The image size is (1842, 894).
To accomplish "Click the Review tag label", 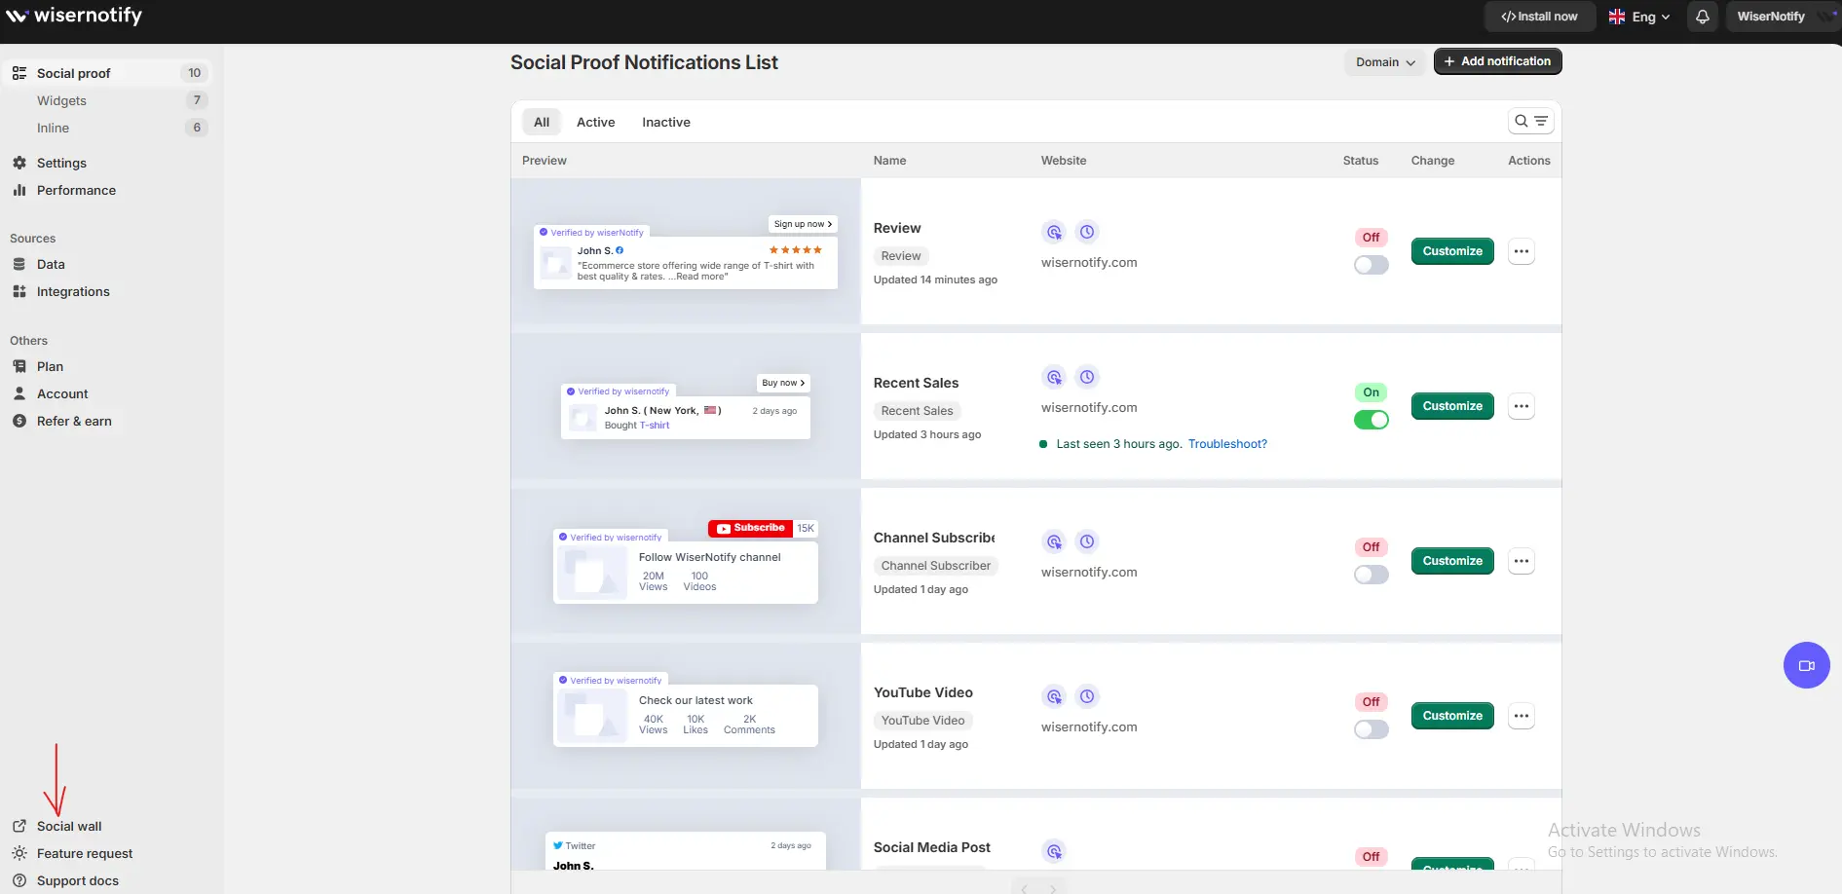I will pos(901,256).
